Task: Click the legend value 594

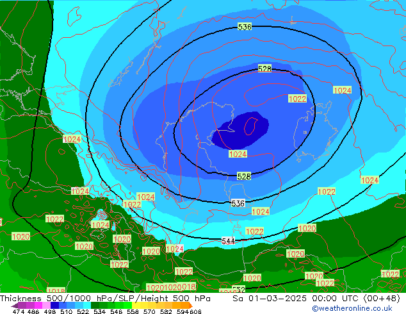Action: tap(183, 311)
